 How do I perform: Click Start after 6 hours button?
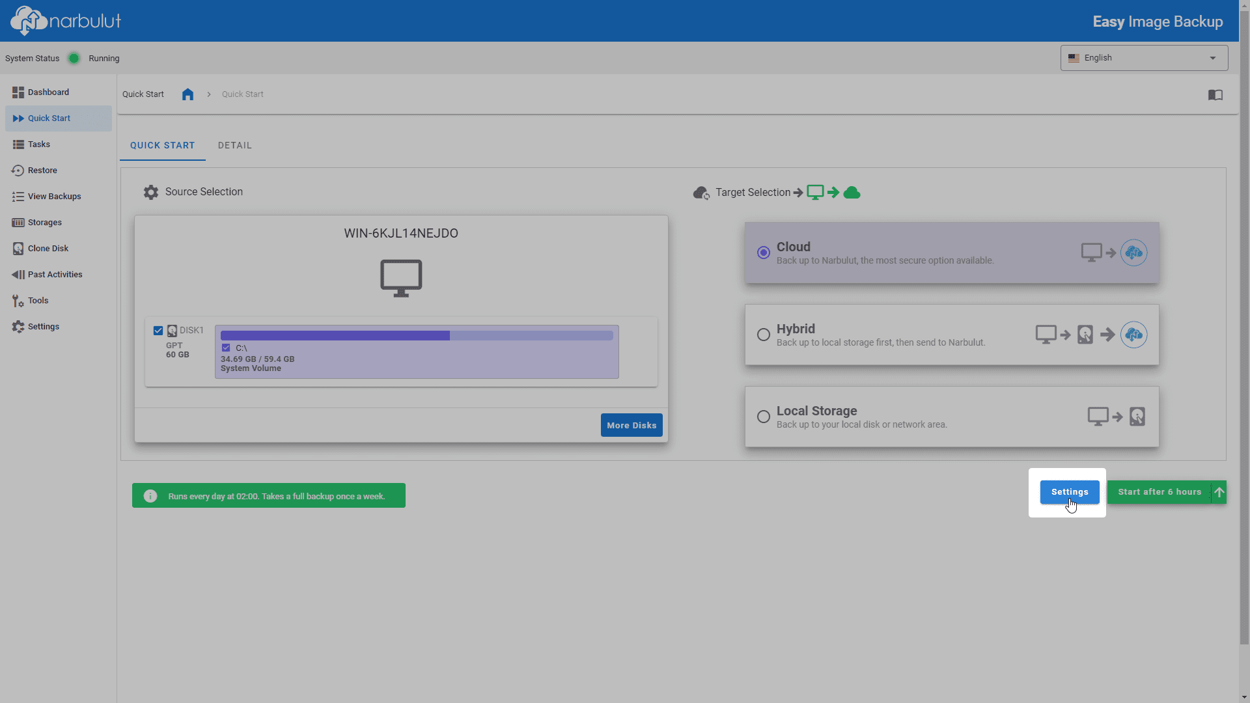click(x=1160, y=492)
